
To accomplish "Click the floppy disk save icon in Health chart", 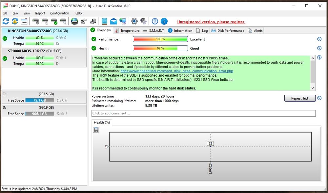I will [x=96, y=130].
